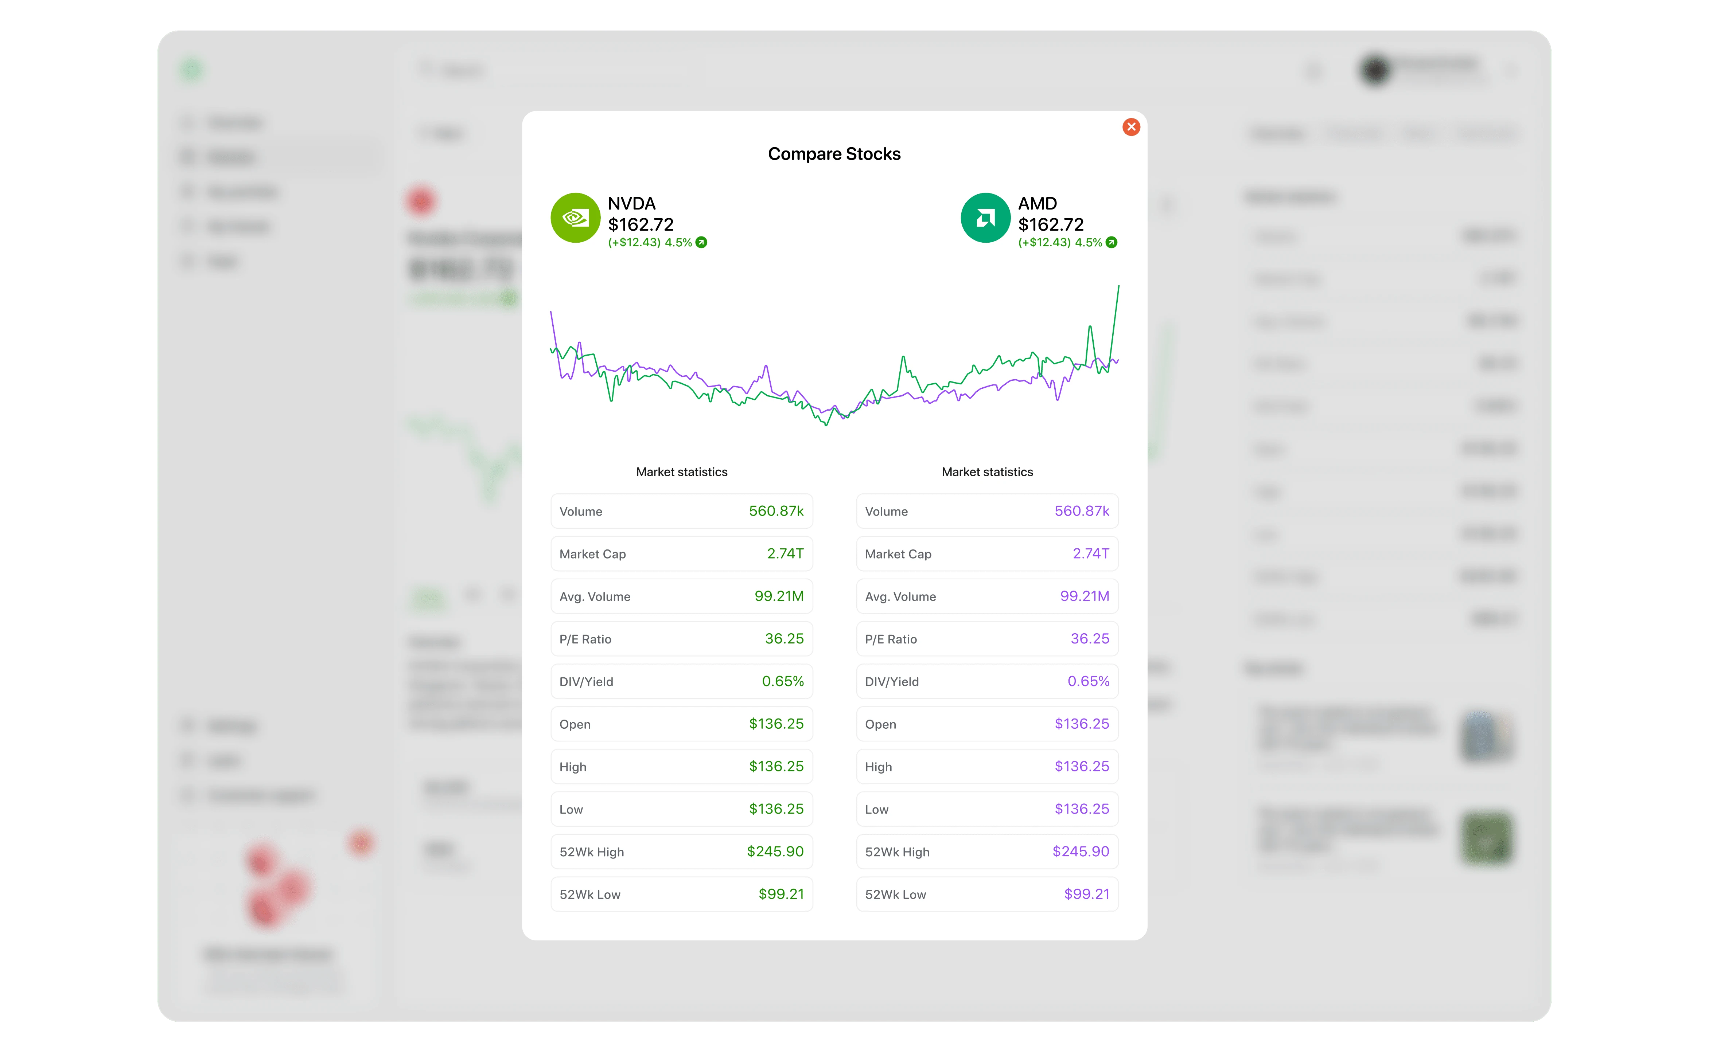Click NVDA Avg. Volume row 99.21M
The height and width of the screenshot is (1053, 1709).
(681, 596)
